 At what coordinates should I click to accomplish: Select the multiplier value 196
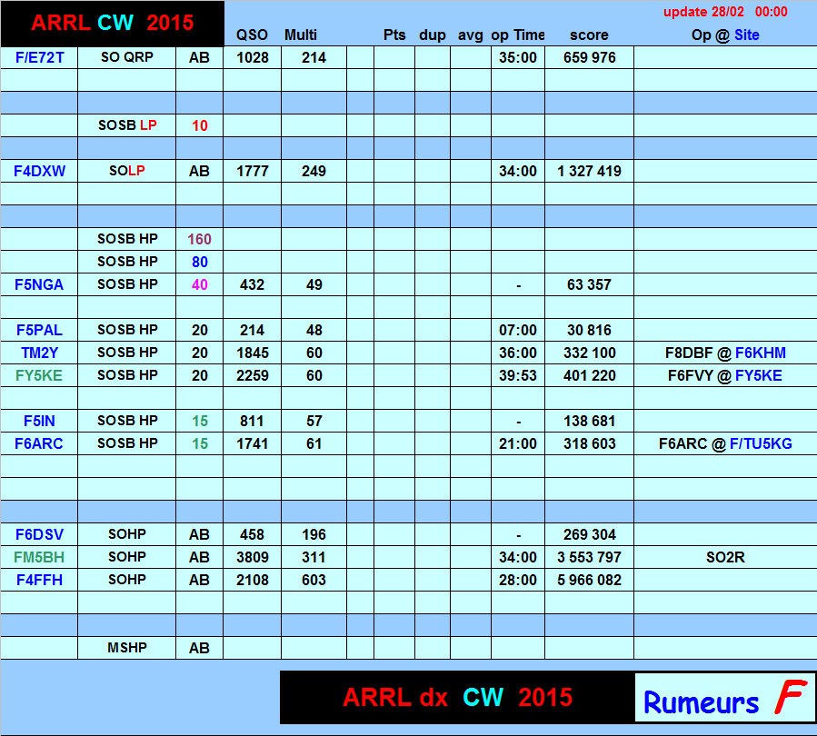pyautogui.click(x=314, y=534)
